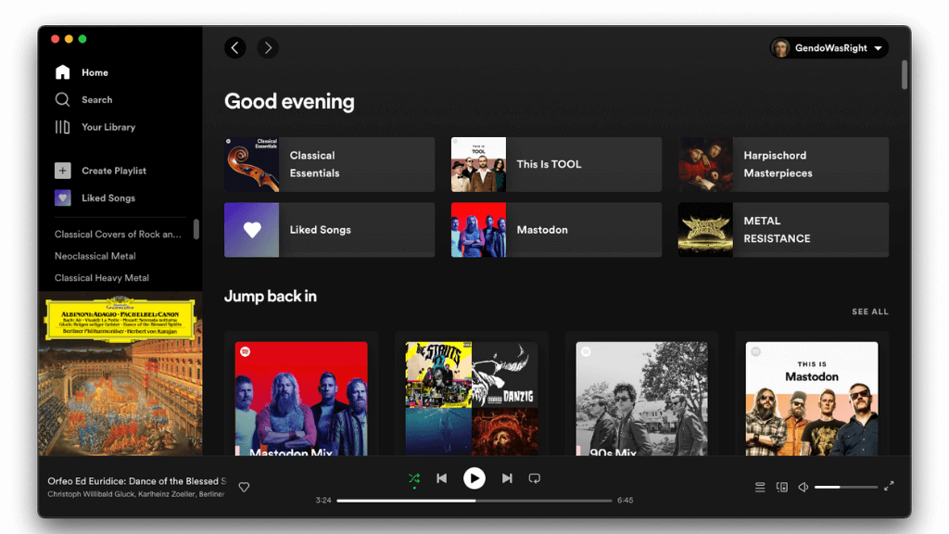Enter full screen mode
The height and width of the screenshot is (534, 949).
889,486
